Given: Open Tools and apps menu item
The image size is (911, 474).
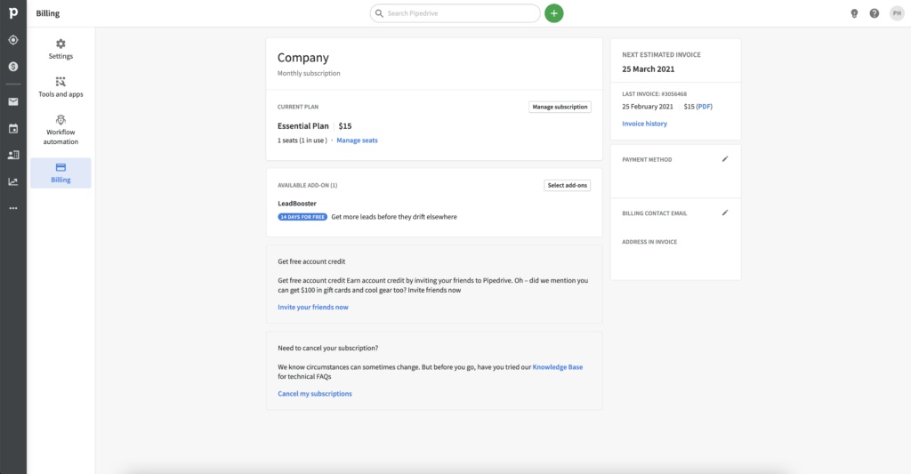Looking at the screenshot, I should [x=60, y=87].
